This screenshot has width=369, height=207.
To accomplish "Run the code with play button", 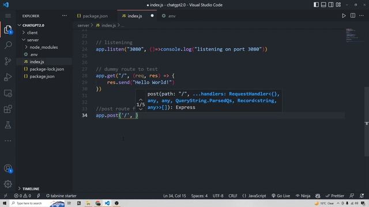I will point(344,16).
